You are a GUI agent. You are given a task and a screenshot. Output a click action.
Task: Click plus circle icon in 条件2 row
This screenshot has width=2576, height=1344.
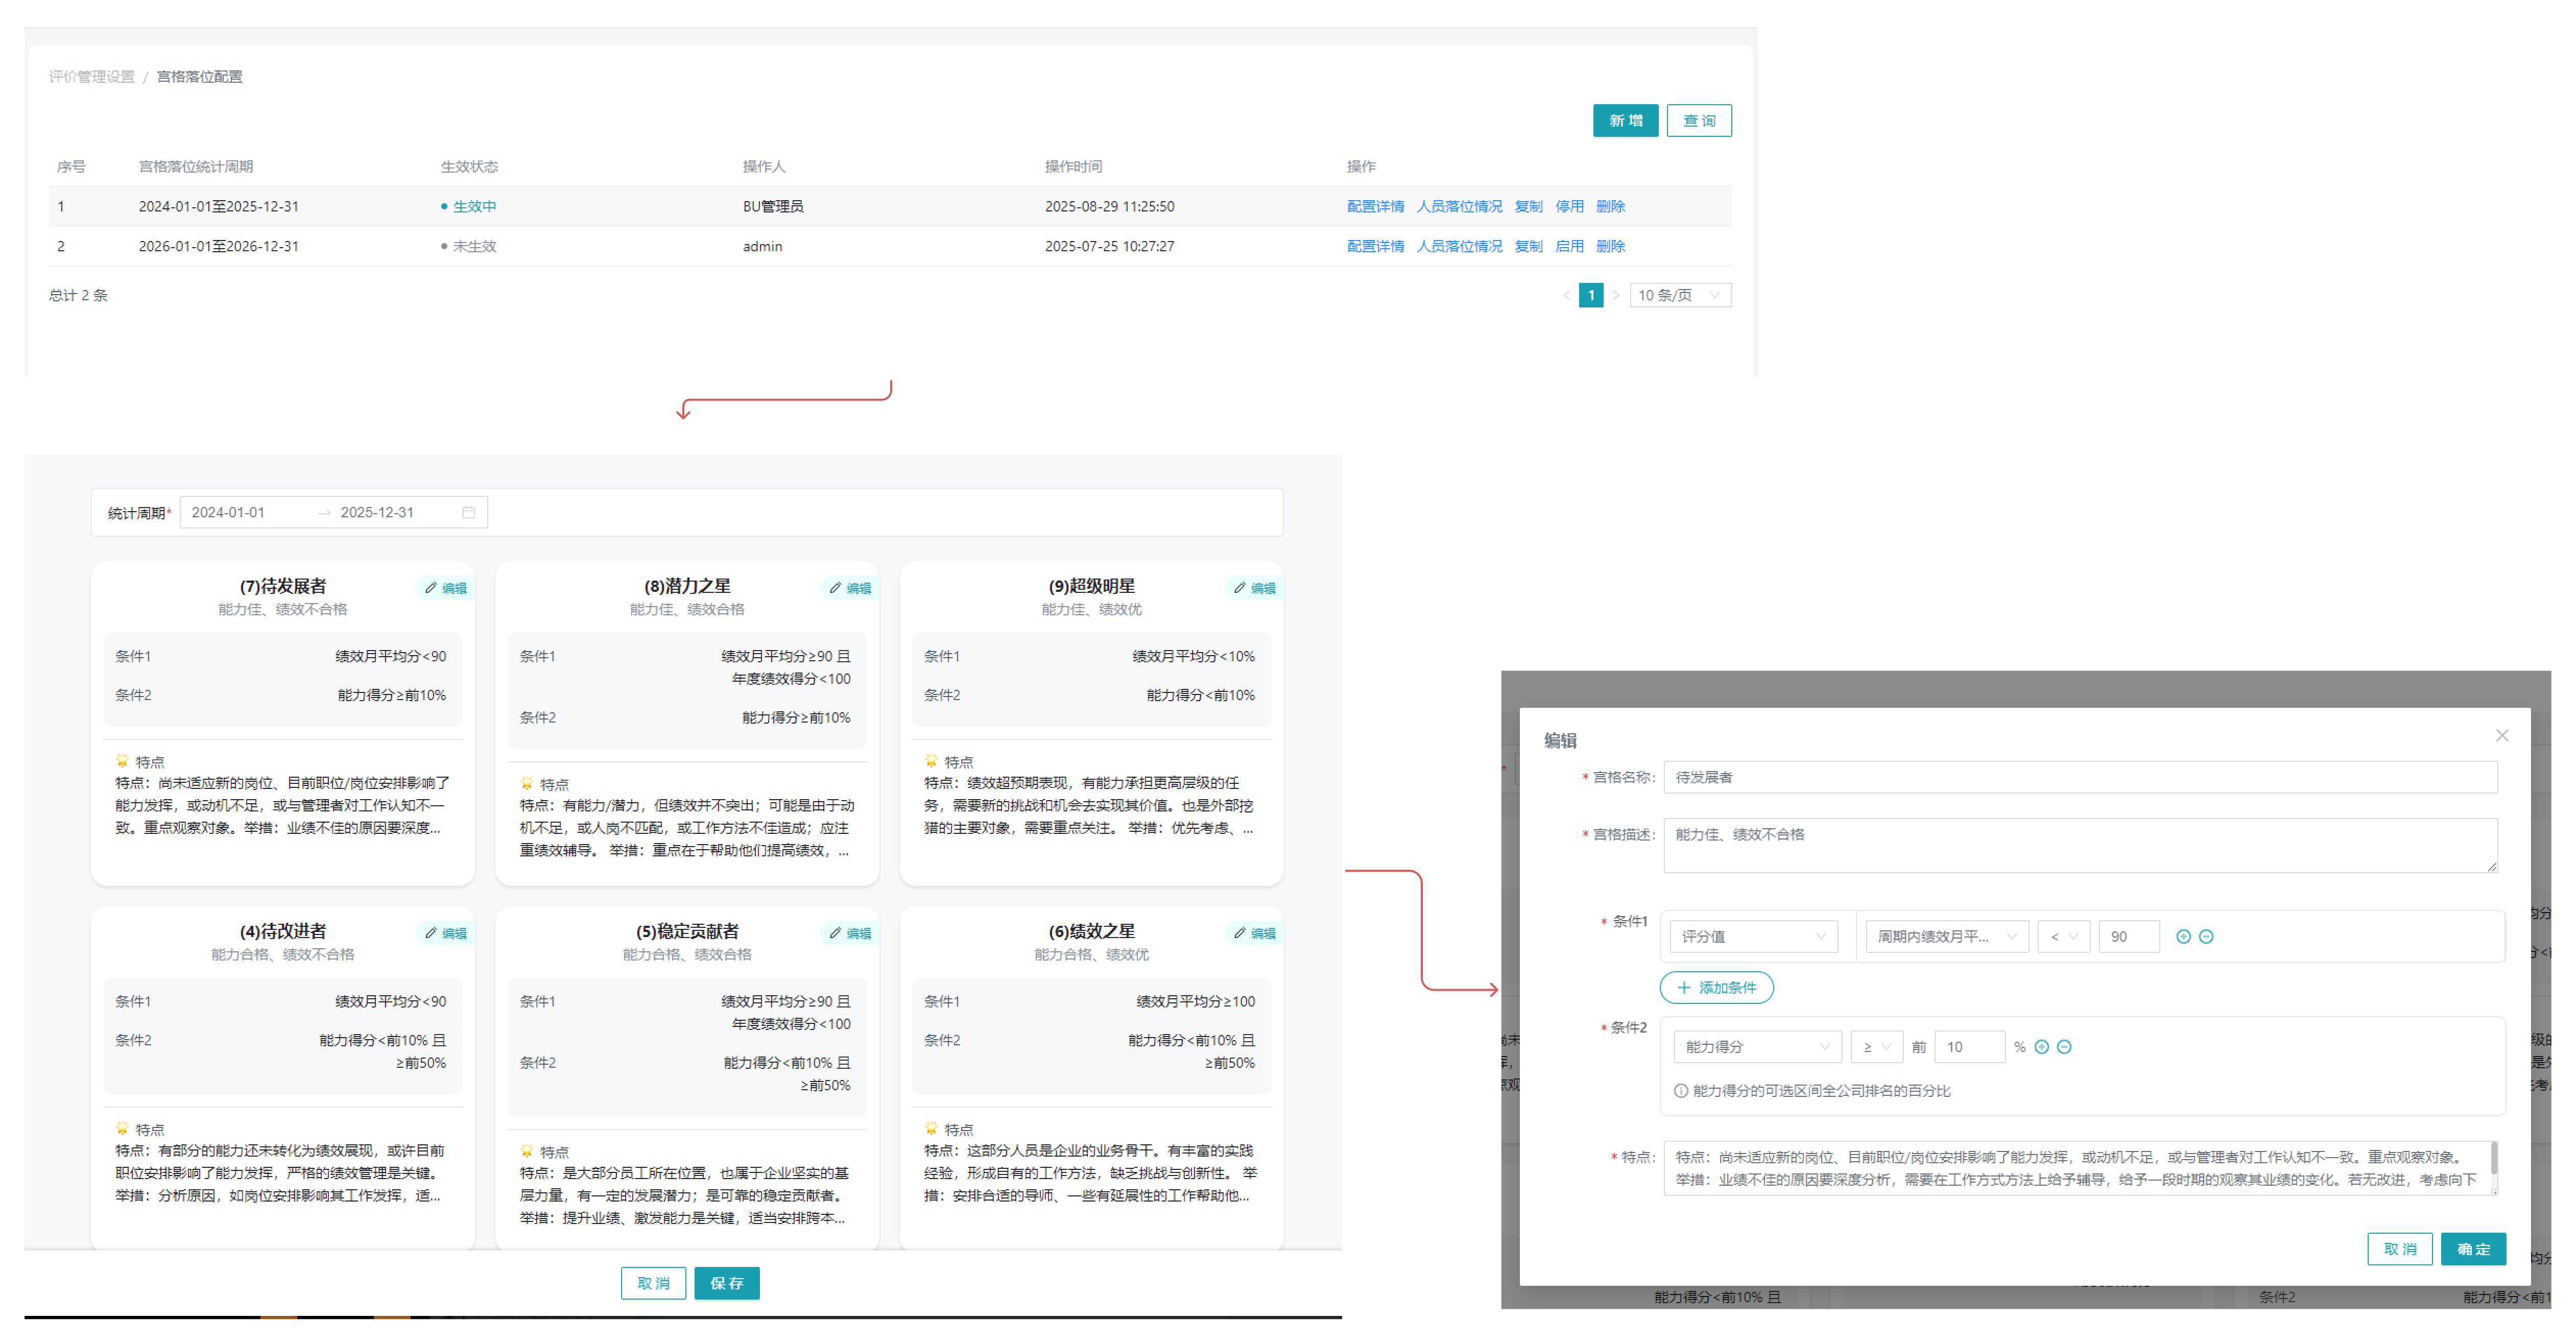tap(2041, 1047)
